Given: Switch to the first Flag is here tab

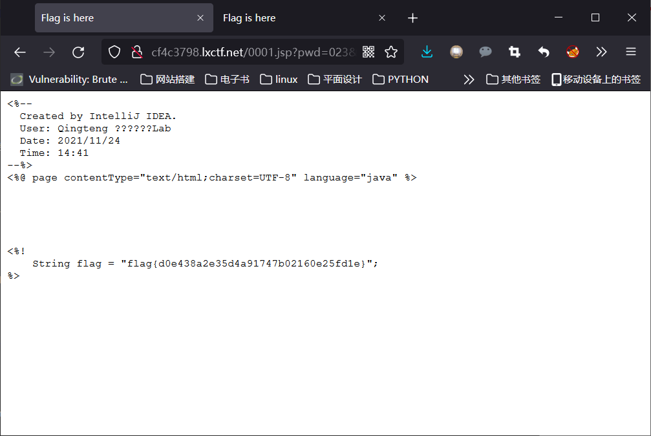Looking at the screenshot, I should point(124,18).
